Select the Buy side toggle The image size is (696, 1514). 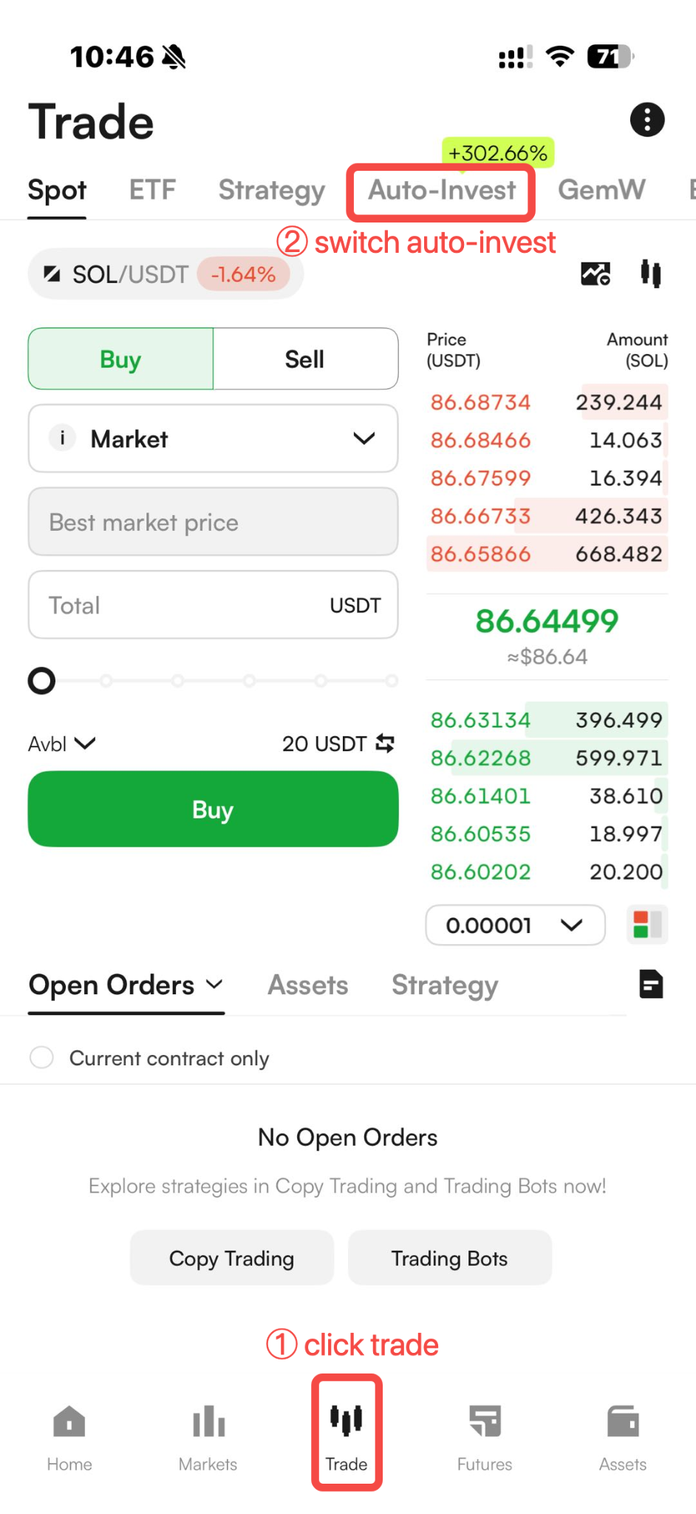(120, 359)
